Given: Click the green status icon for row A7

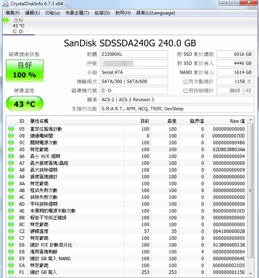Looking at the screenshot, I should pos(11,163).
